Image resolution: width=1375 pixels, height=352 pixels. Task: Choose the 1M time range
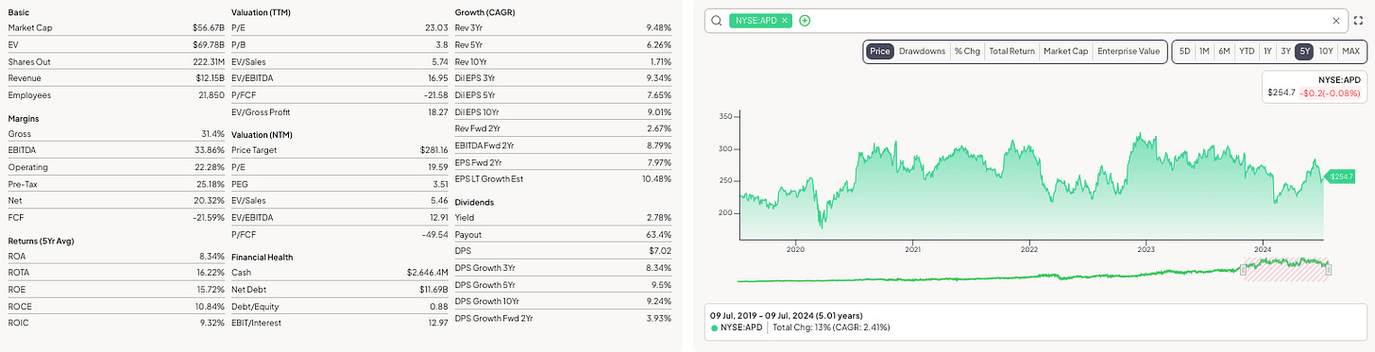(1204, 52)
